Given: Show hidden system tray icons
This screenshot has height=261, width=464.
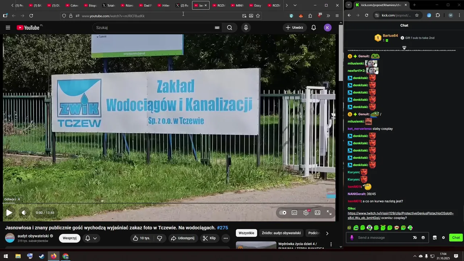Looking at the screenshot, I should (x=415, y=256).
